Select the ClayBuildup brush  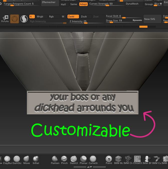[x=7, y=160]
